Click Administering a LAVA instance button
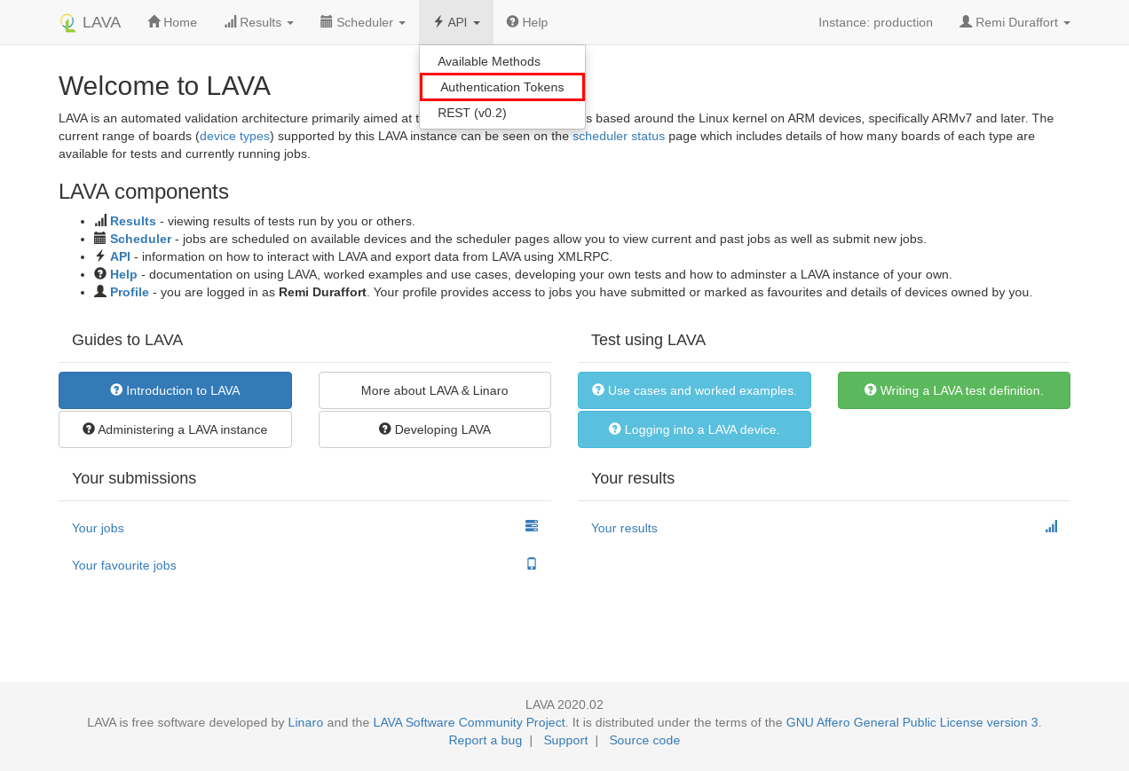The image size is (1129, 771). click(x=175, y=429)
